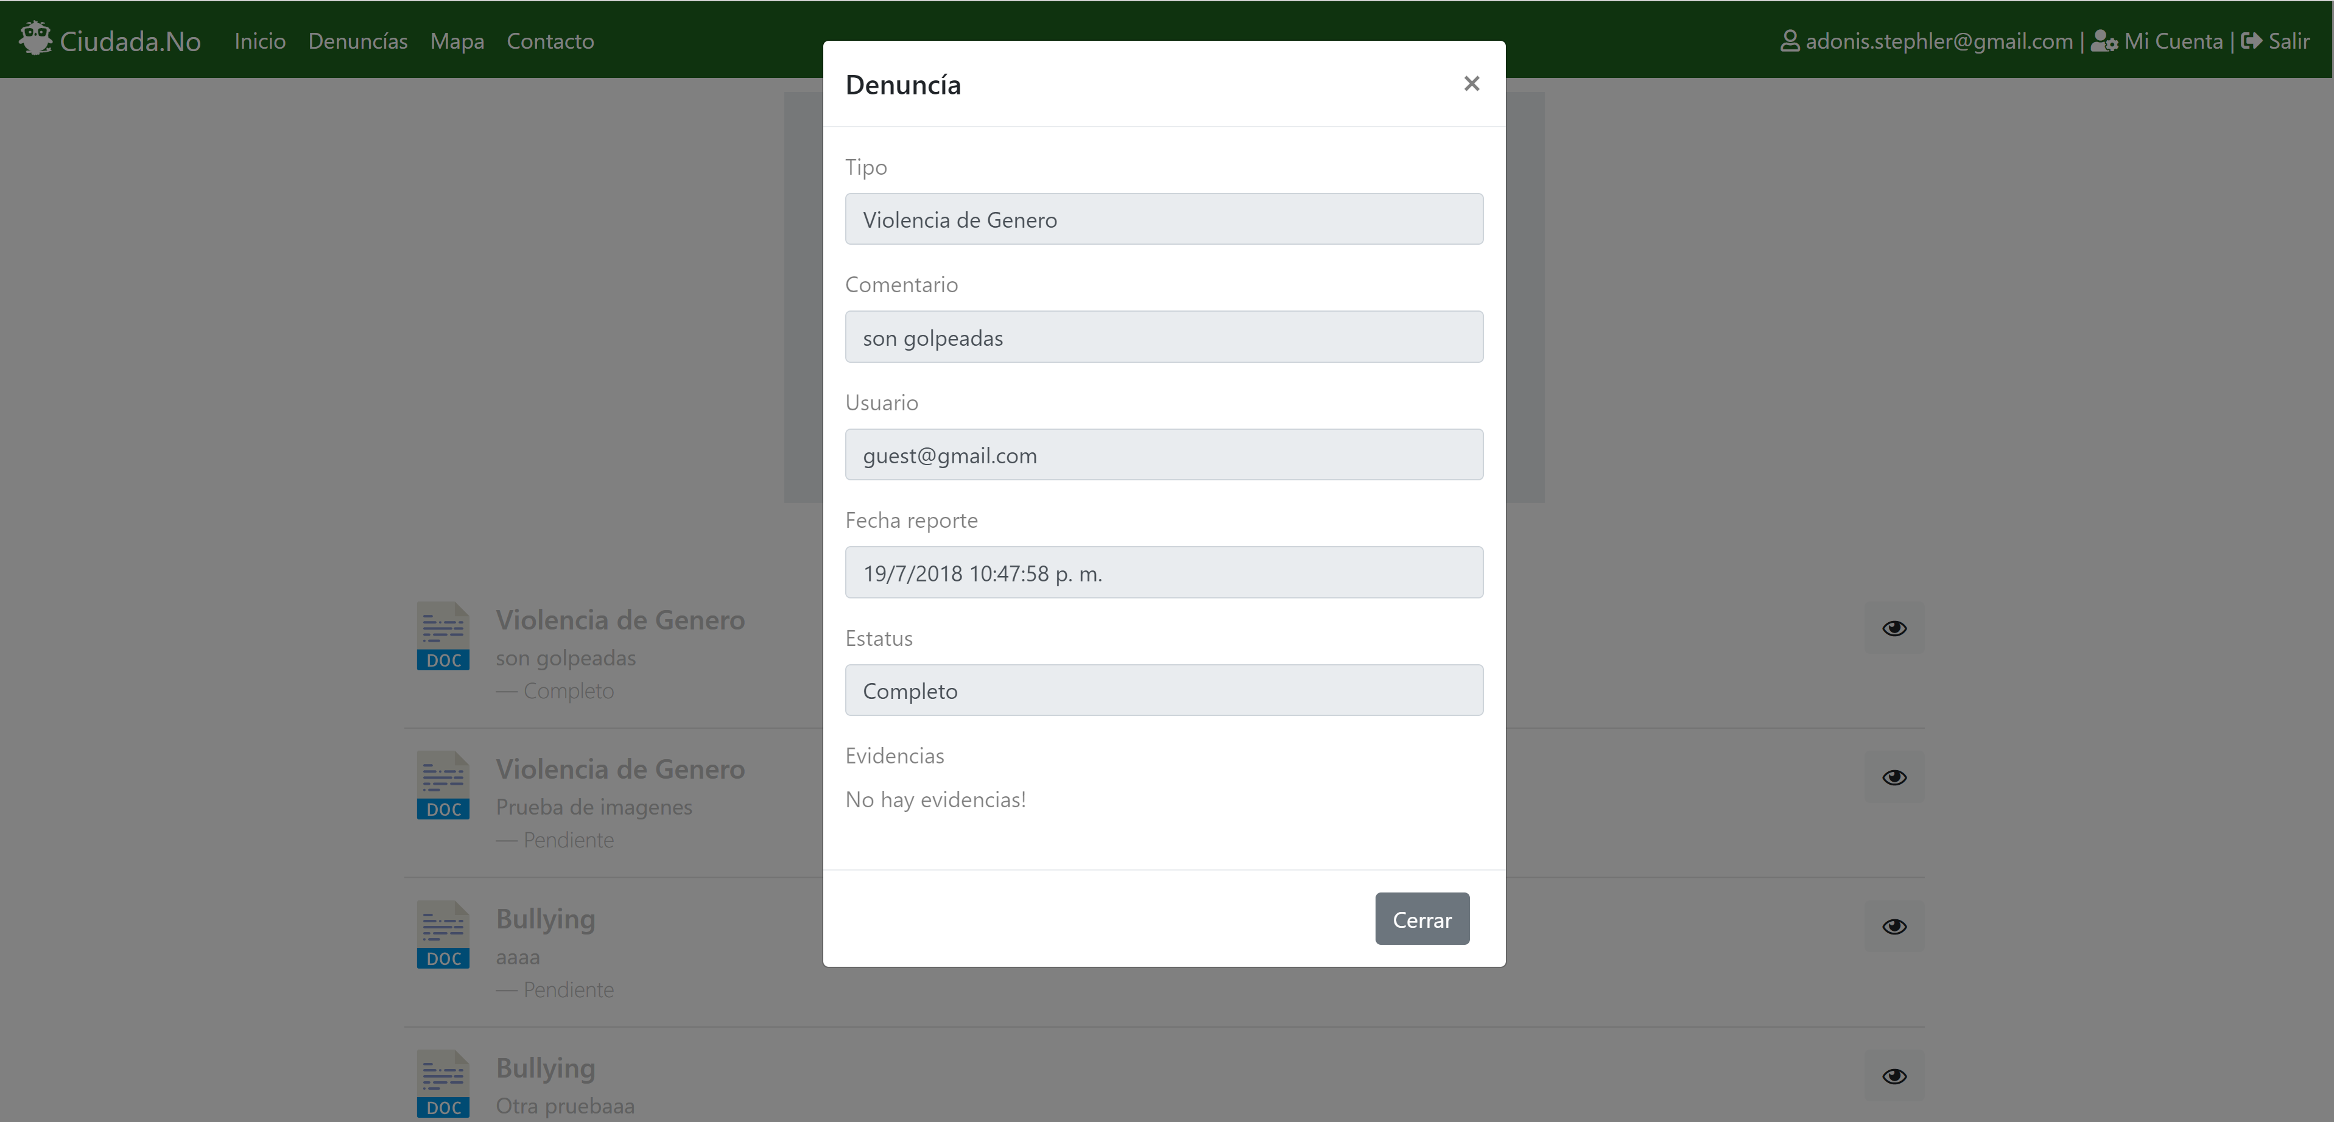
Task: Click Cerrar button to close denuncia
Action: 1422,918
